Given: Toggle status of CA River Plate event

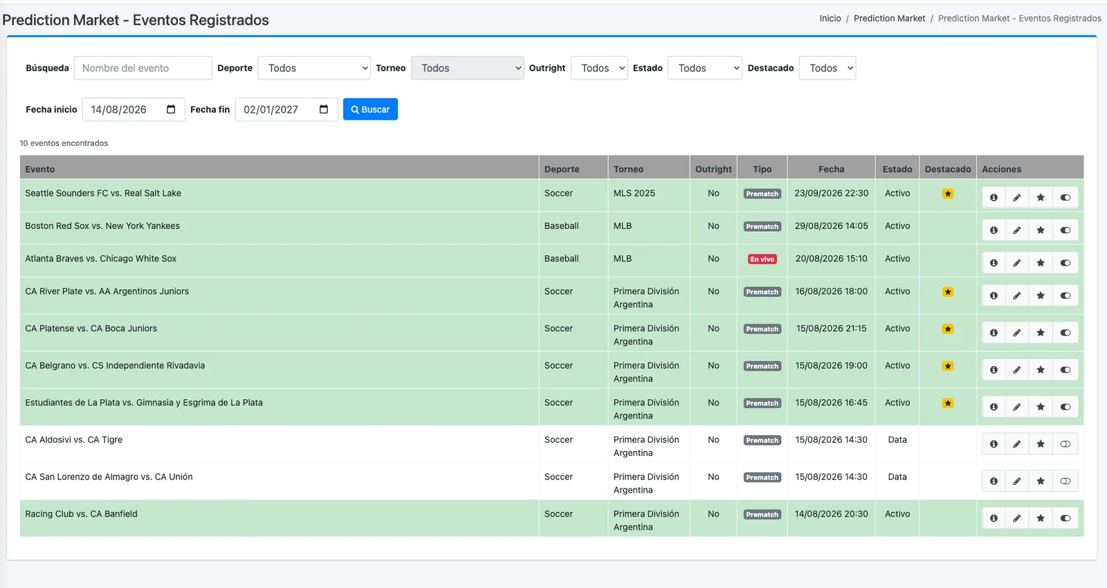Looking at the screenshot, I should pyautogui.click(x=1065, y=295).
